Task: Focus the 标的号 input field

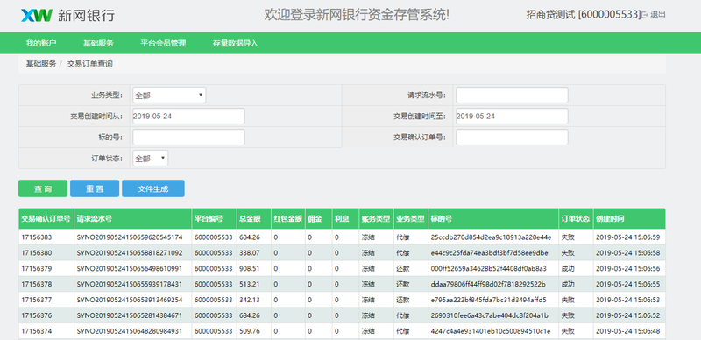Action: click(x=188, y=138)
